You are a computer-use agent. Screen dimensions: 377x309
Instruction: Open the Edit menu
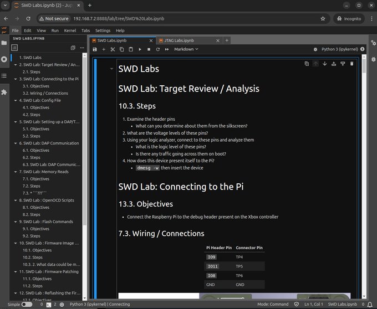pyautogui.click(x=28, y=30)
